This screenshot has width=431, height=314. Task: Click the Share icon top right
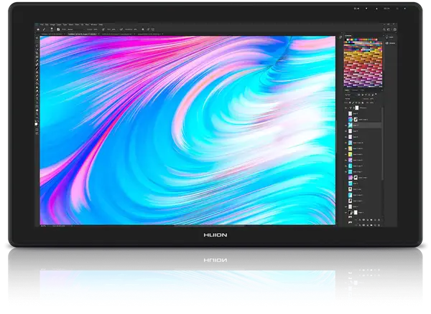click(394, 29)
